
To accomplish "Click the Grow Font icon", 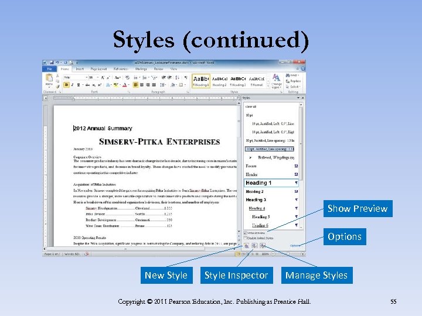I will click(103, 78).
